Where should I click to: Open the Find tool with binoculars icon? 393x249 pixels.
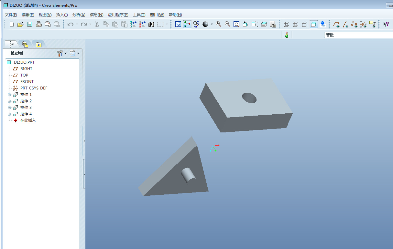(151, 24)
